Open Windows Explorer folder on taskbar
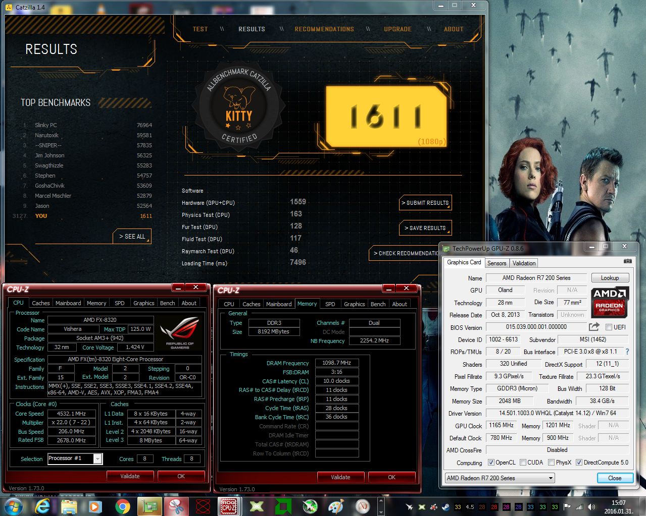Viewport: 646px width, 516px height. coord(69,506)
